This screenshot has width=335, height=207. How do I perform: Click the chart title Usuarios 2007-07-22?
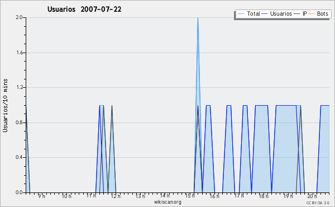pos(84,10)
